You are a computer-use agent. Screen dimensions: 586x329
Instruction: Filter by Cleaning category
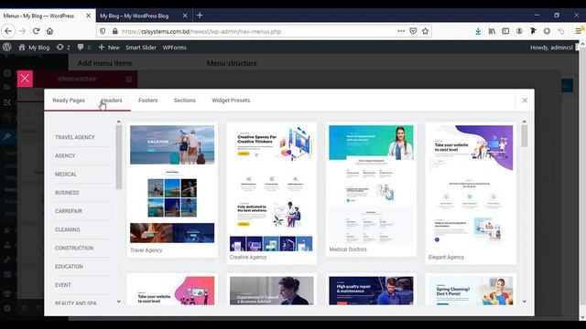[67, 229]
